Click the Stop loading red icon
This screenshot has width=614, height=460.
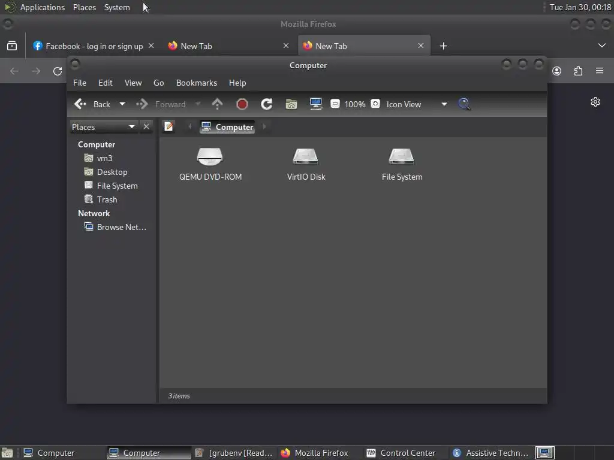(x=242, y=104)
